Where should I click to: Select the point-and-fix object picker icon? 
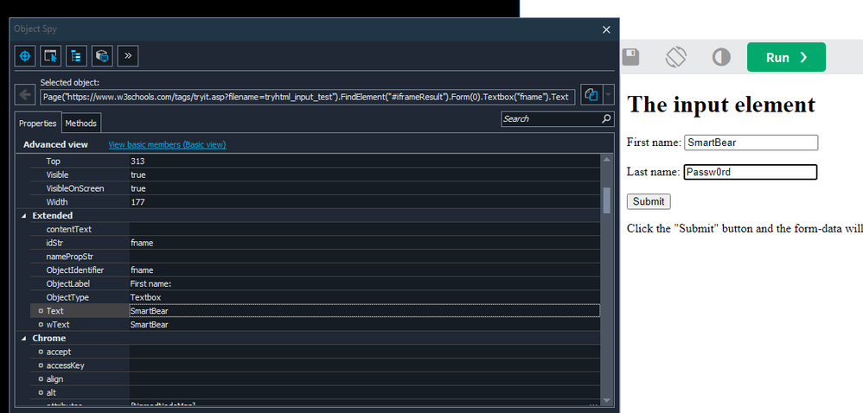pos(51,55)
